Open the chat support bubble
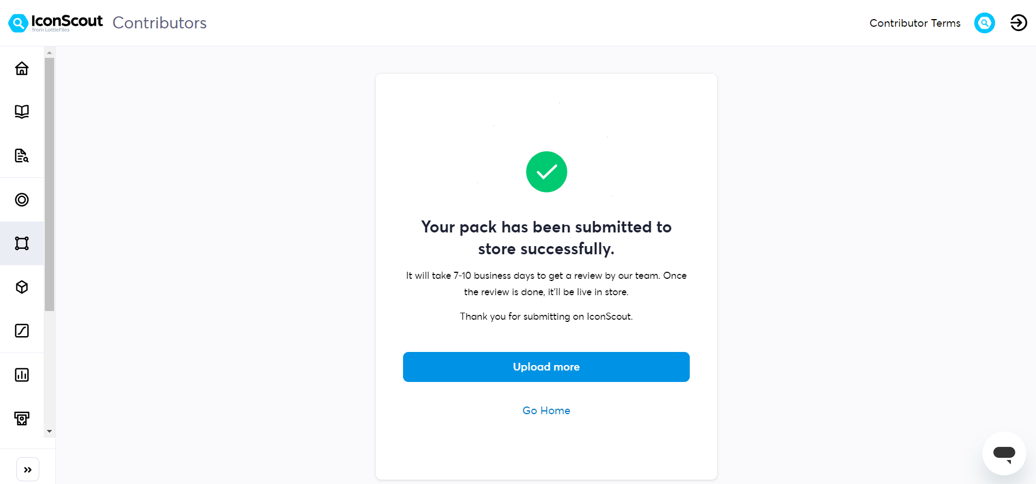This screenshot has width=1036, height=484. coord(1004,453)
